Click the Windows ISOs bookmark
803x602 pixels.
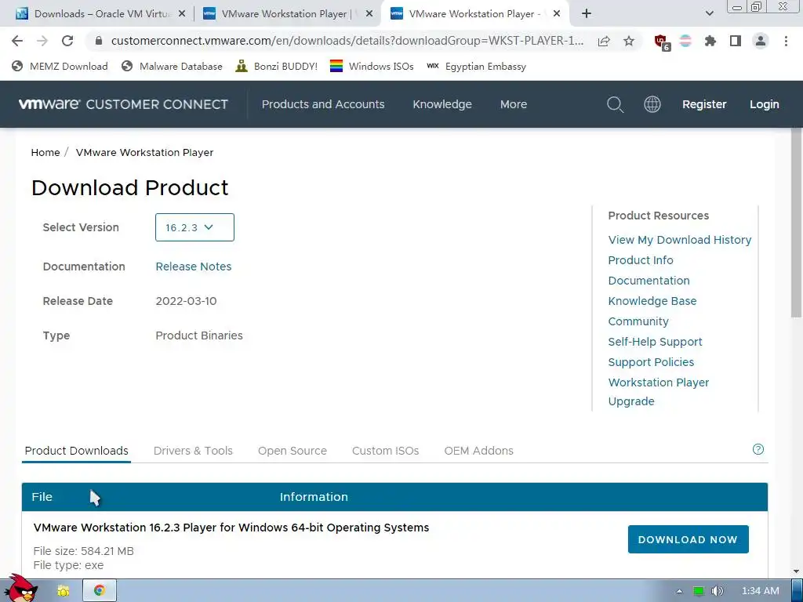click(372, 67)
